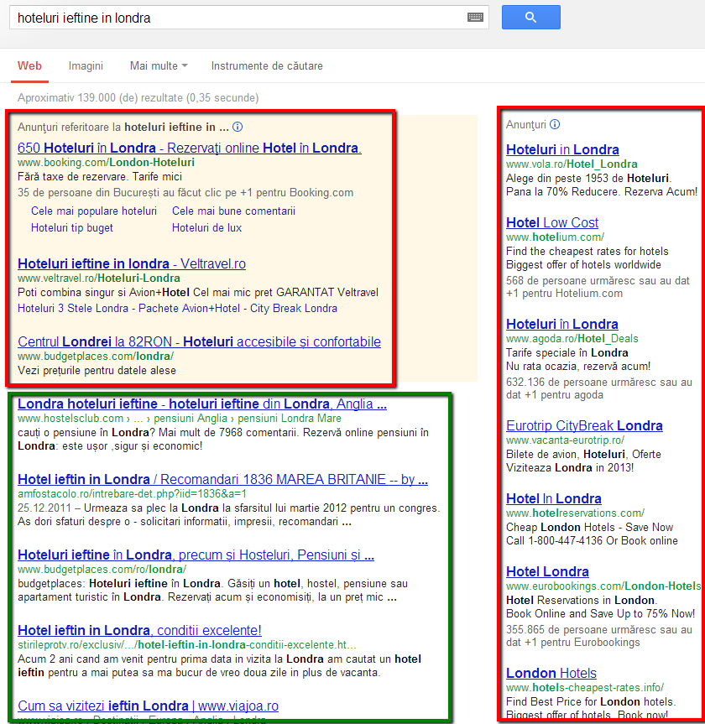Viewport: 705px width, 724px height.
Task: Click 'Hotel ieftin in Londra / Recomandari 1836' result
Action: [222, 479]
